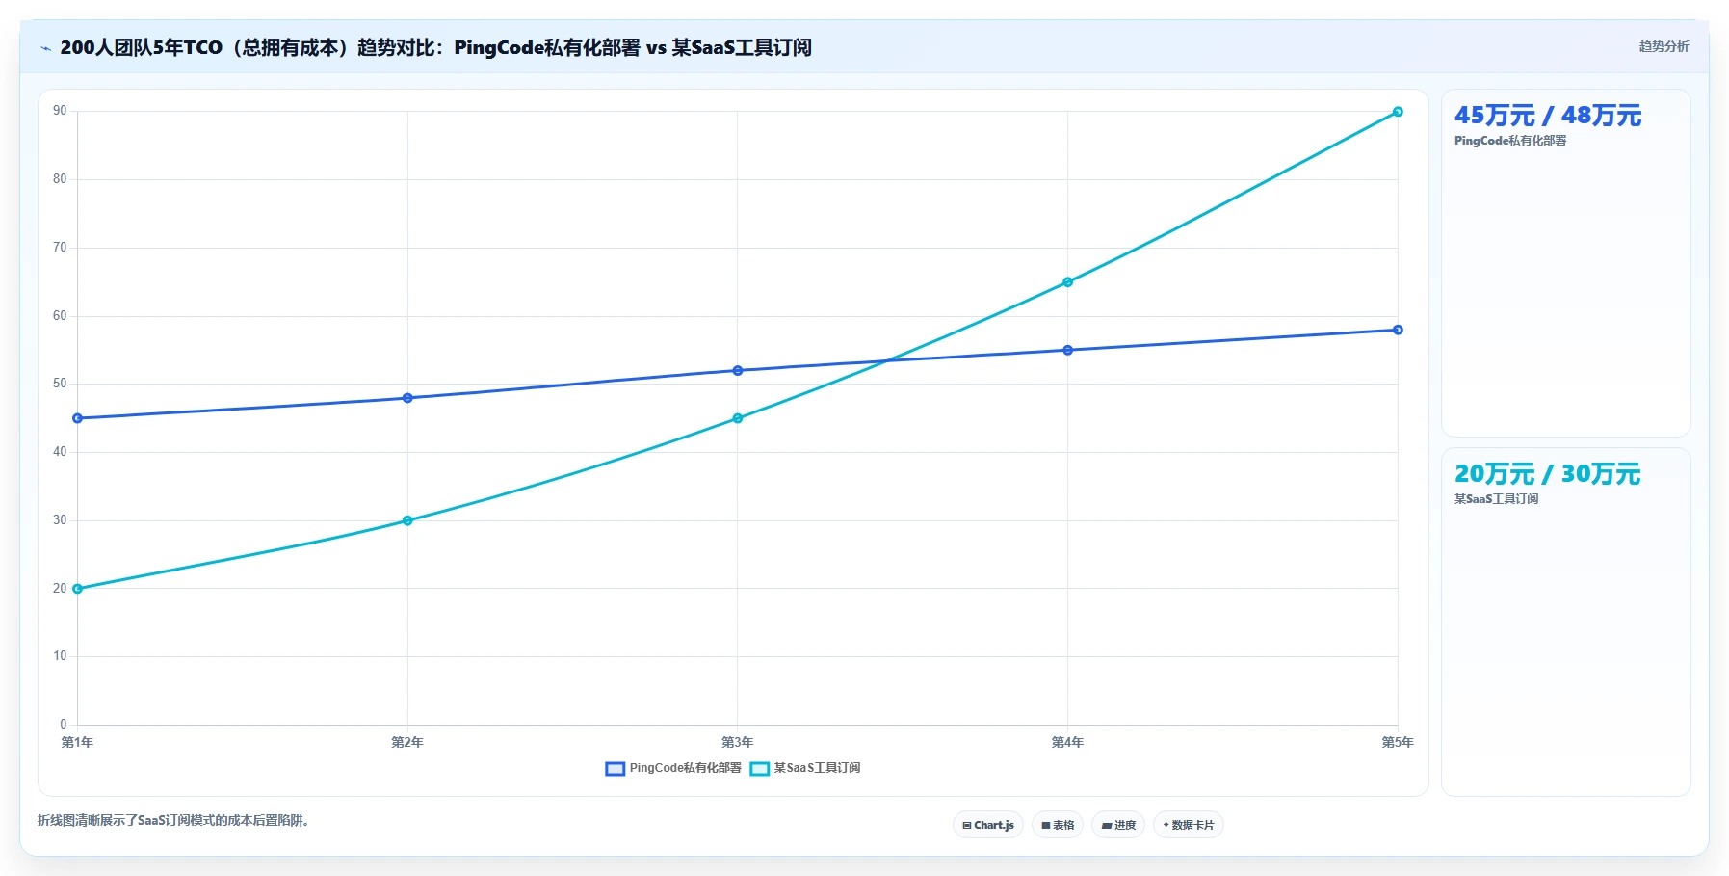
Task: Click SaaS data point at 第3年
Action: click(738, 418)
